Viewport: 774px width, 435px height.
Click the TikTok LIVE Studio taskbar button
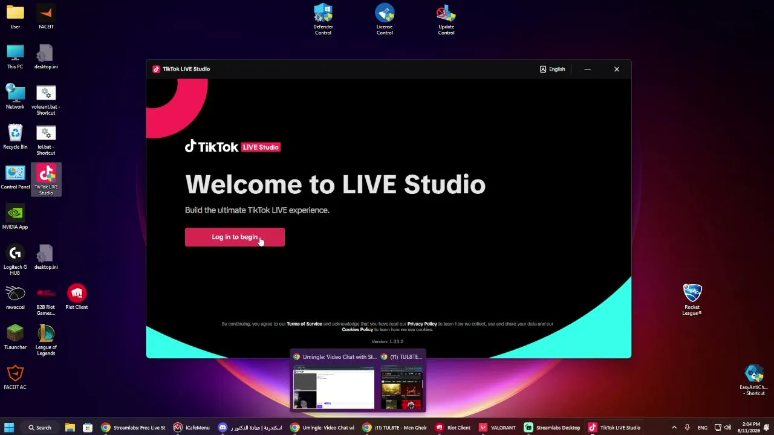pyautogui.click(x=614, y=428)
